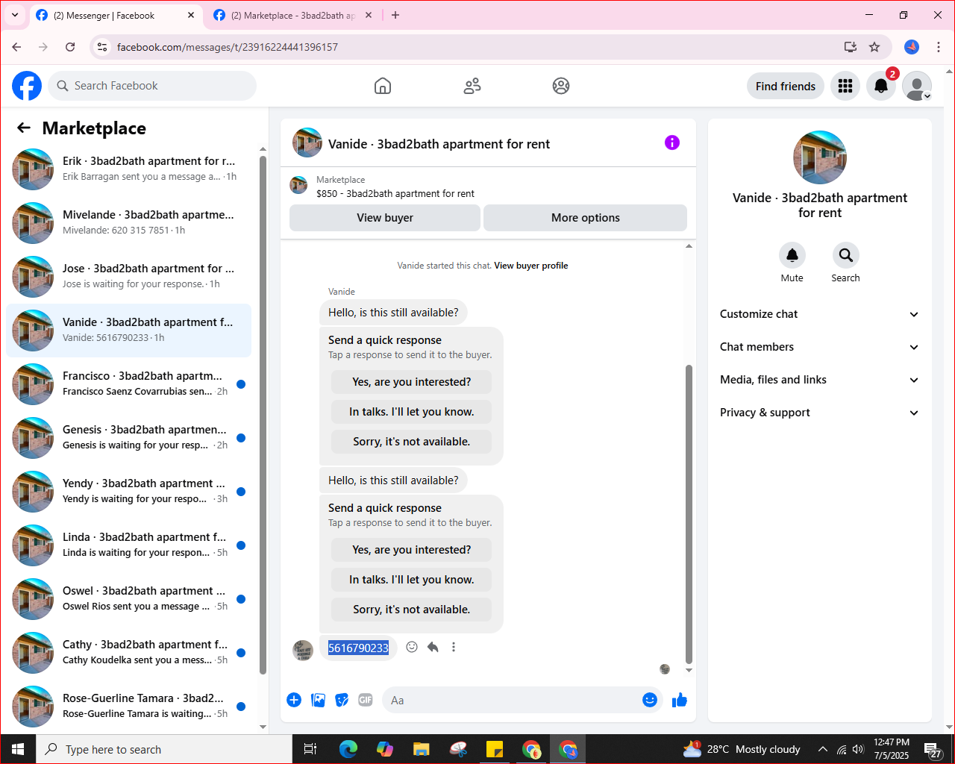This screenshot has height=764, width=955.
Task: Open the Jose conversation
Action: click(x=129, y=277)
